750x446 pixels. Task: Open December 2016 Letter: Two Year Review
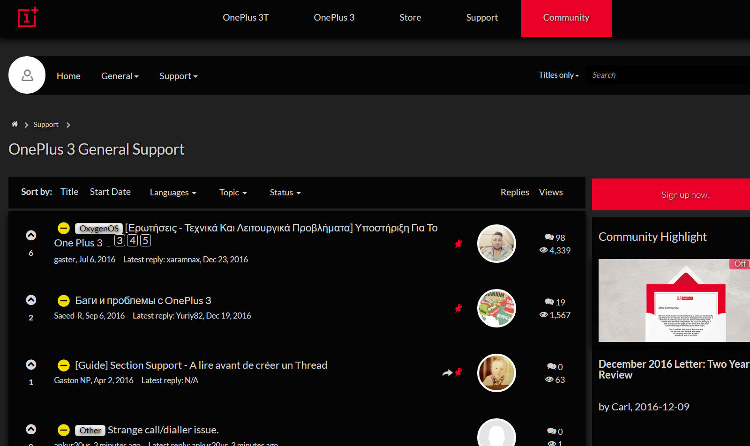coord(674,369)
